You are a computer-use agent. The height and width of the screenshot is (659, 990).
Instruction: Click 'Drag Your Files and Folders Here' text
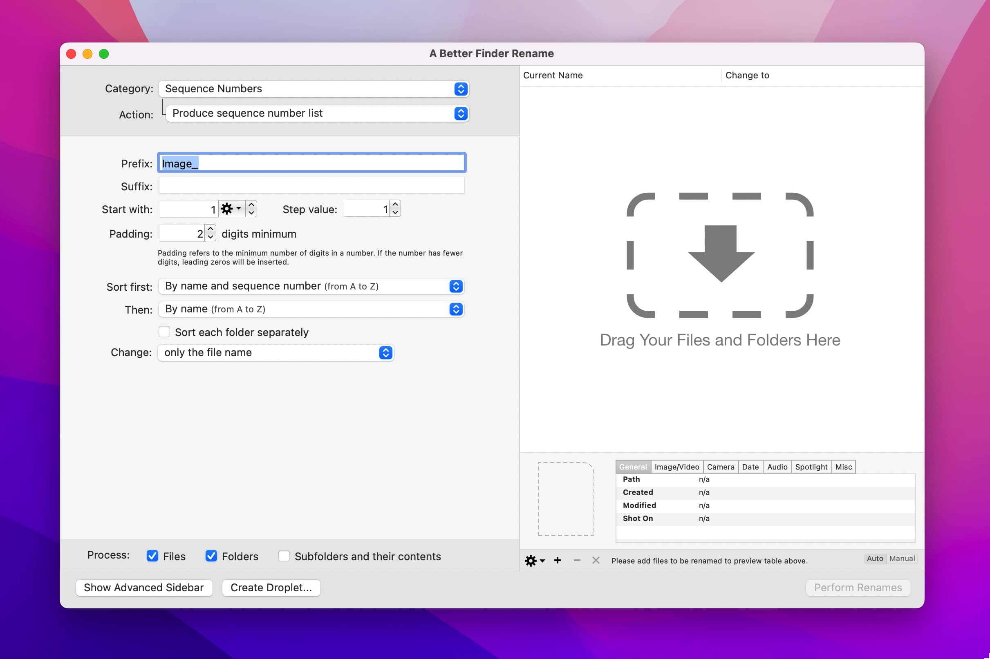(720, 340)
